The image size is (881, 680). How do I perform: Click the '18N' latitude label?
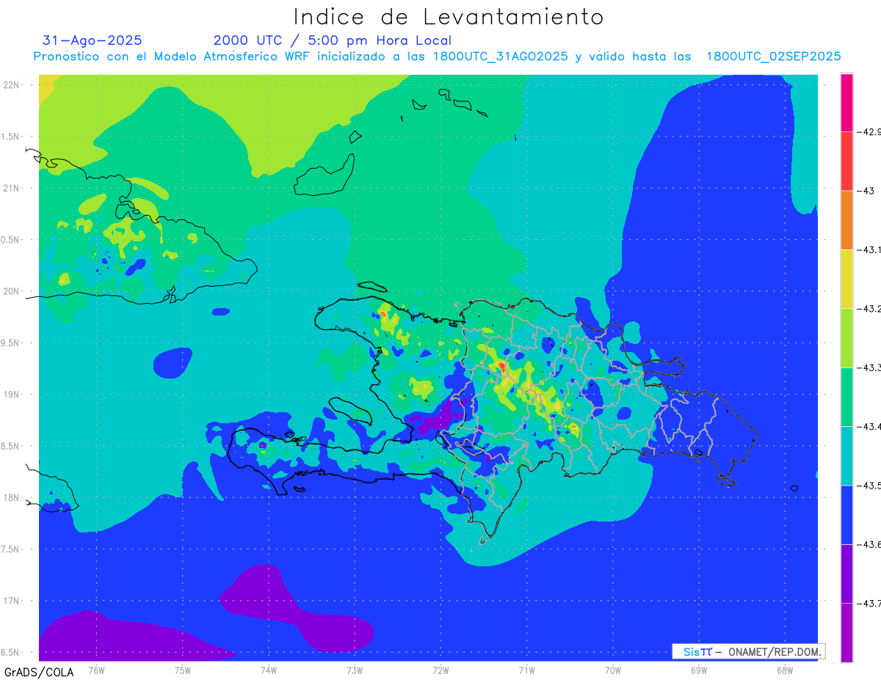point(12,497)
